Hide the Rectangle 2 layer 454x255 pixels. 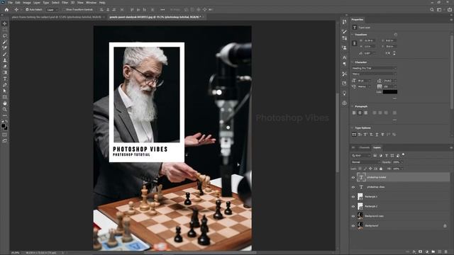[x=353, y=206]
